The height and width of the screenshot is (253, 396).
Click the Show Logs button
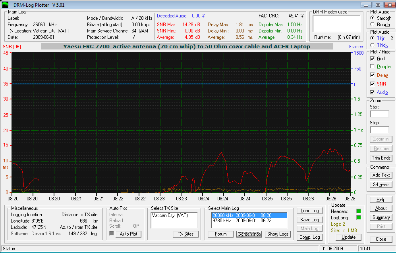tap(278, 234)
